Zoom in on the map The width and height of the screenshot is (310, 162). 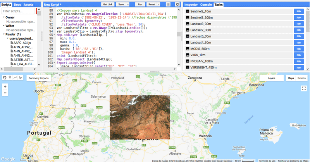(x=5, y=87)
